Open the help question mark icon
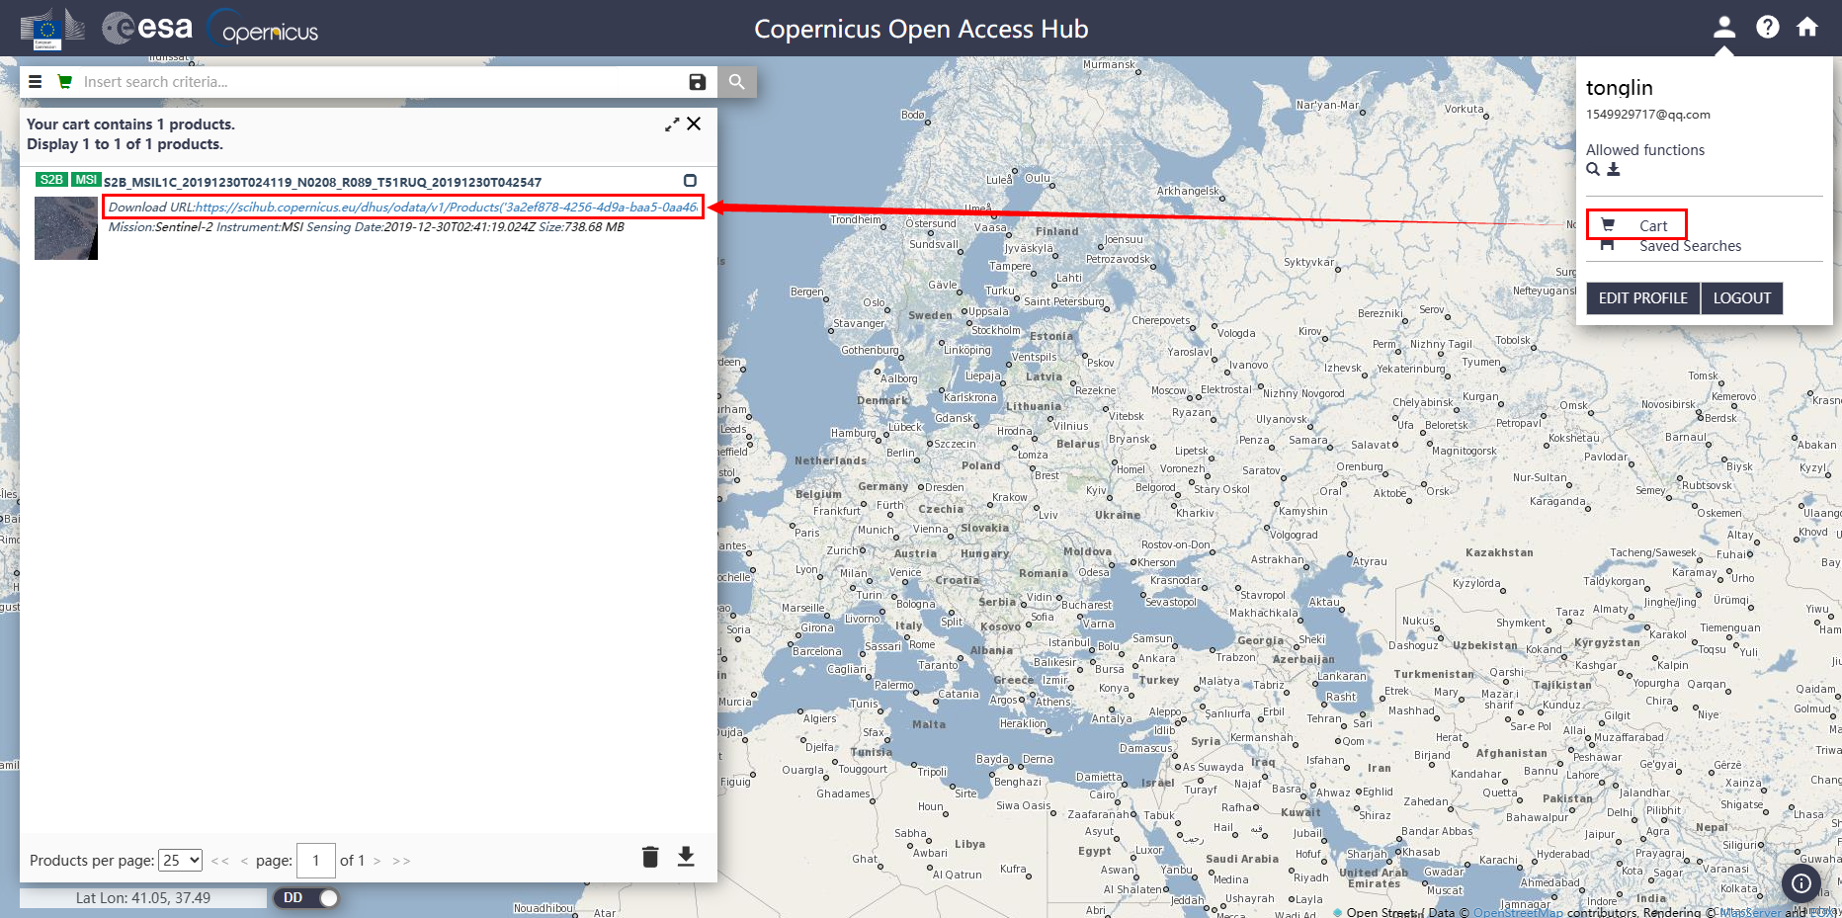Viewport: 1842px width, 918px height. tap(1768, 27)
